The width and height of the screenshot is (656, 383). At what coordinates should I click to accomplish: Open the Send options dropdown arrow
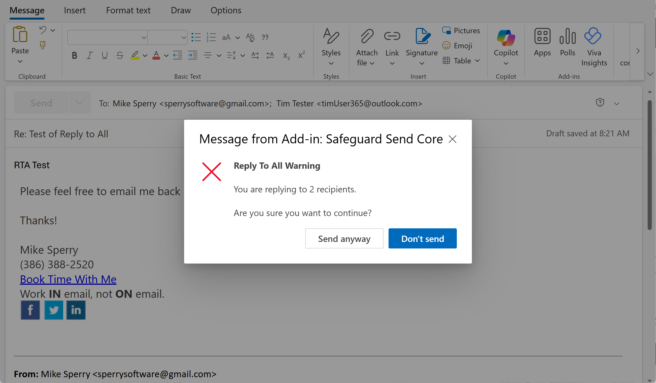click(x=80, y=103)
